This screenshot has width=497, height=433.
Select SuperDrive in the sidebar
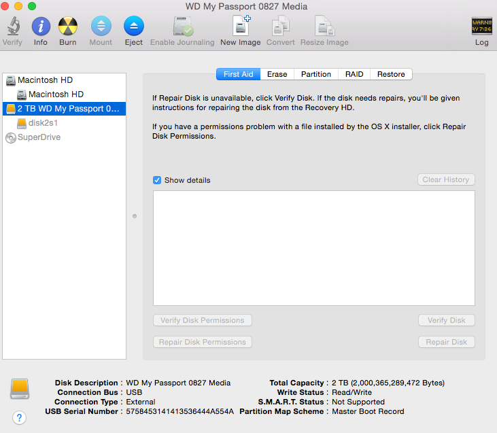(x=39, y=137)
